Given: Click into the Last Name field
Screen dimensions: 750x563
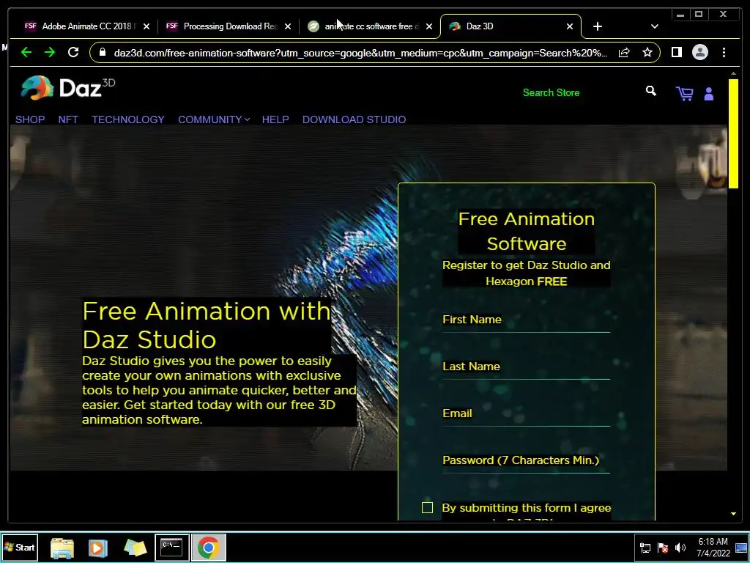Looking at the screenshot, I should pos(526,367).
